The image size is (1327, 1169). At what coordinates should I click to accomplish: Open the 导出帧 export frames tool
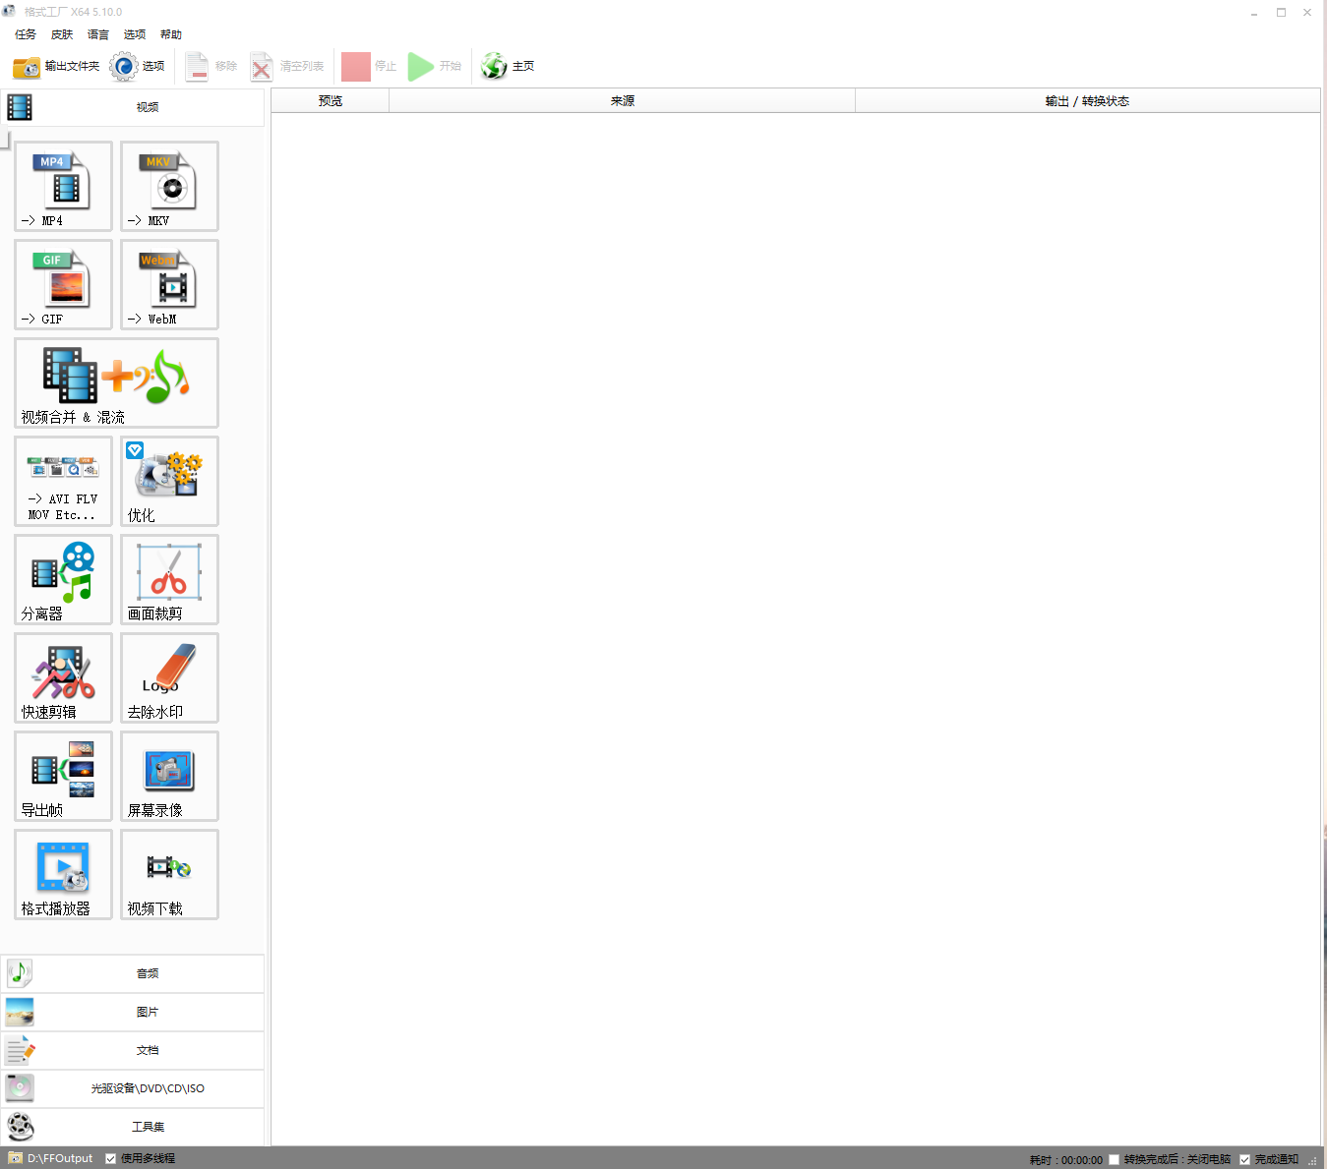tap(63, 776)
